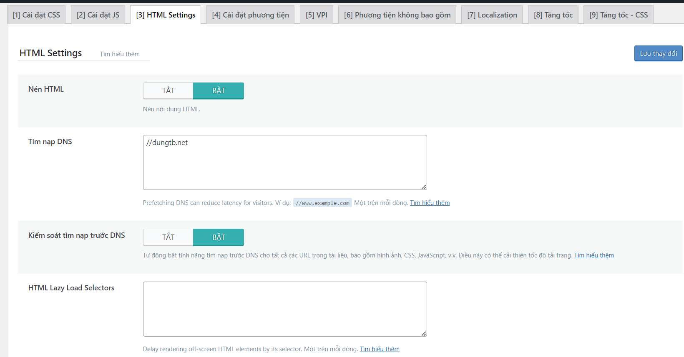Open [6] Phương tiện không bao gồm tab
This screenshot has height=357, width=684.
pyautogui.click(x=397, y=15)
